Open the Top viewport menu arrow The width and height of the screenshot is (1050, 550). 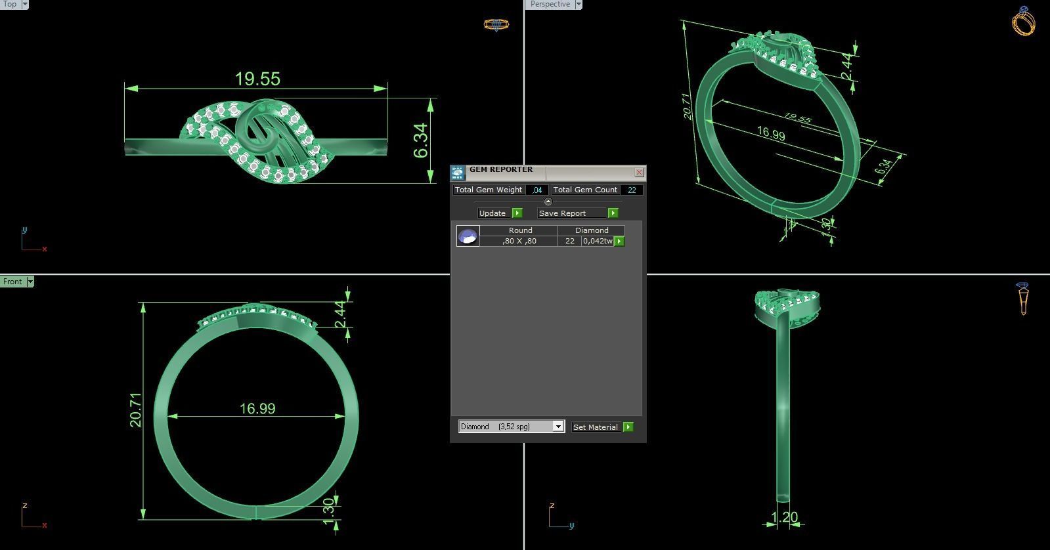[25, 4]
